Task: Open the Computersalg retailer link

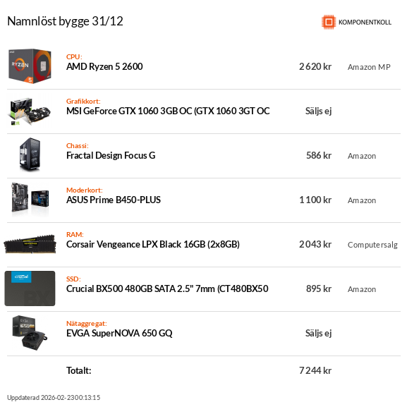Action: [x=372, y=245]
